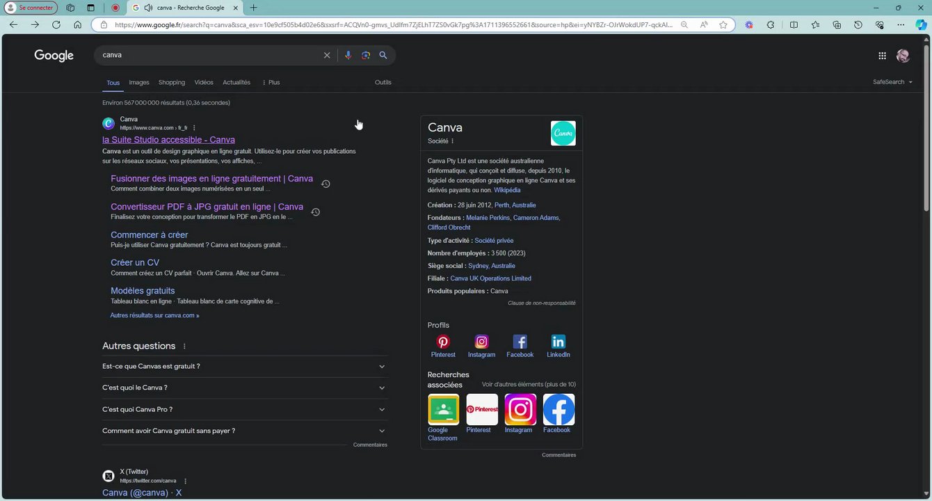
Task: Open the Plus menu
Action: 271,82
